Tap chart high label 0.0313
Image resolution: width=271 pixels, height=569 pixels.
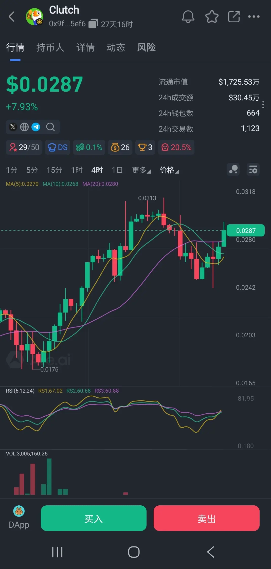click(147, 198)
